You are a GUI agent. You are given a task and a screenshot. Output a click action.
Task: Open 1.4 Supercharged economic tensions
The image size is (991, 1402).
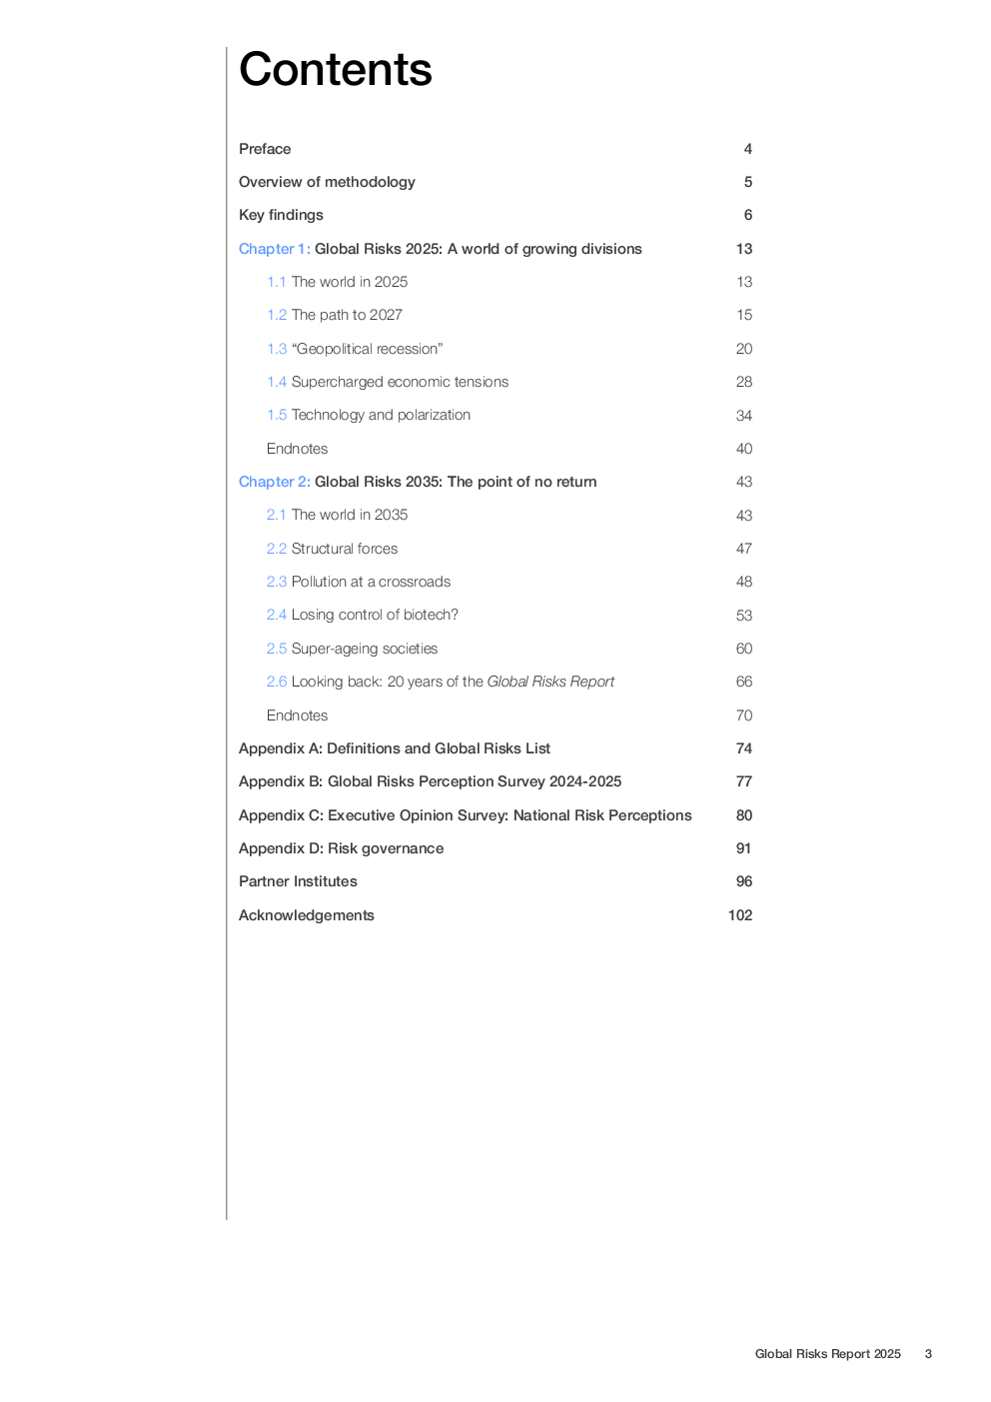pyautogui.click(x=388, y=382)
